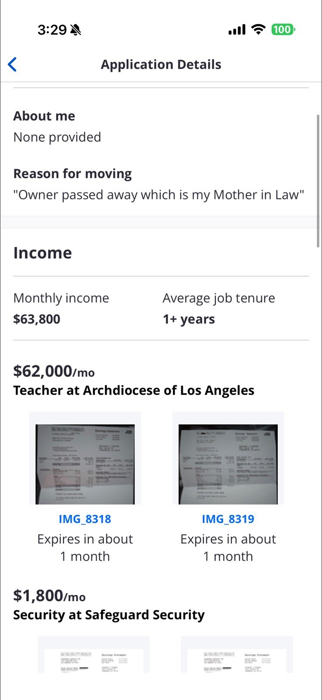Select the Teacher at Archdiocese of Los Angeles entry
The image size is (322, 700).
[x=134, y=390]
